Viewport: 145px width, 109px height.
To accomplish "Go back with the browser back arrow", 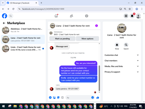I will coord(3,9).
